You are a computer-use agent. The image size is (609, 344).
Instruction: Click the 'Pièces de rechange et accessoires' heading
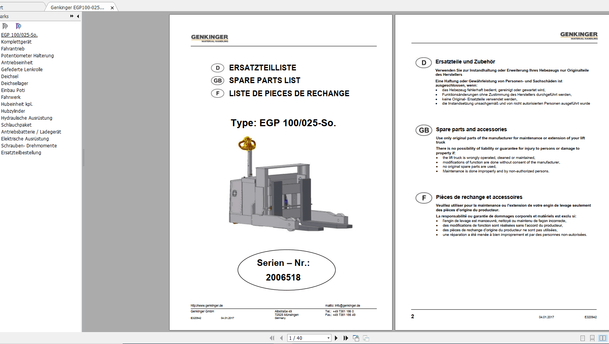click(x=479, y=197)
